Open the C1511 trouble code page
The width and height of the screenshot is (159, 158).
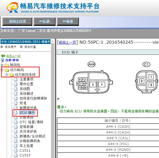point(25,151)
